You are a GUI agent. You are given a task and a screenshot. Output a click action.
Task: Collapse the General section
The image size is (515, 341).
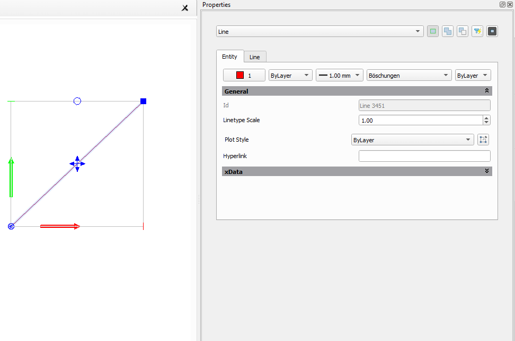[x=486, y=91]
